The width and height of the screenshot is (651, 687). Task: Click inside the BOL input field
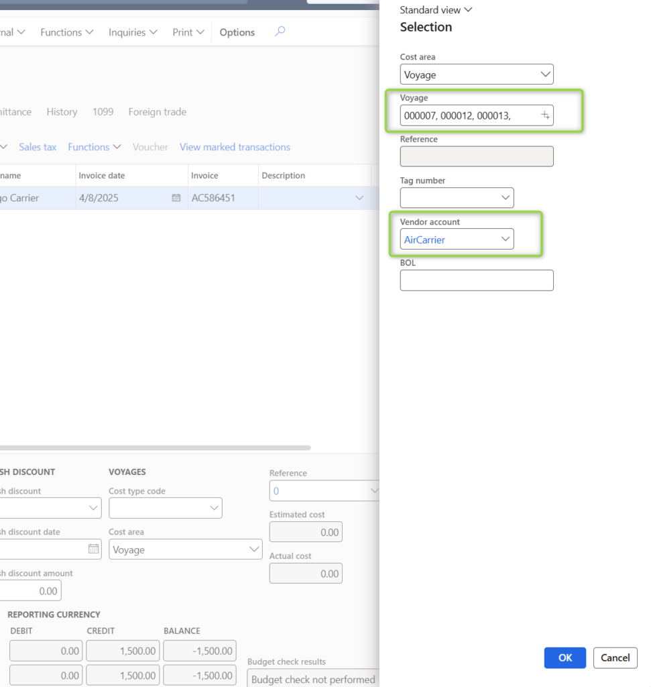coord(476,280)
